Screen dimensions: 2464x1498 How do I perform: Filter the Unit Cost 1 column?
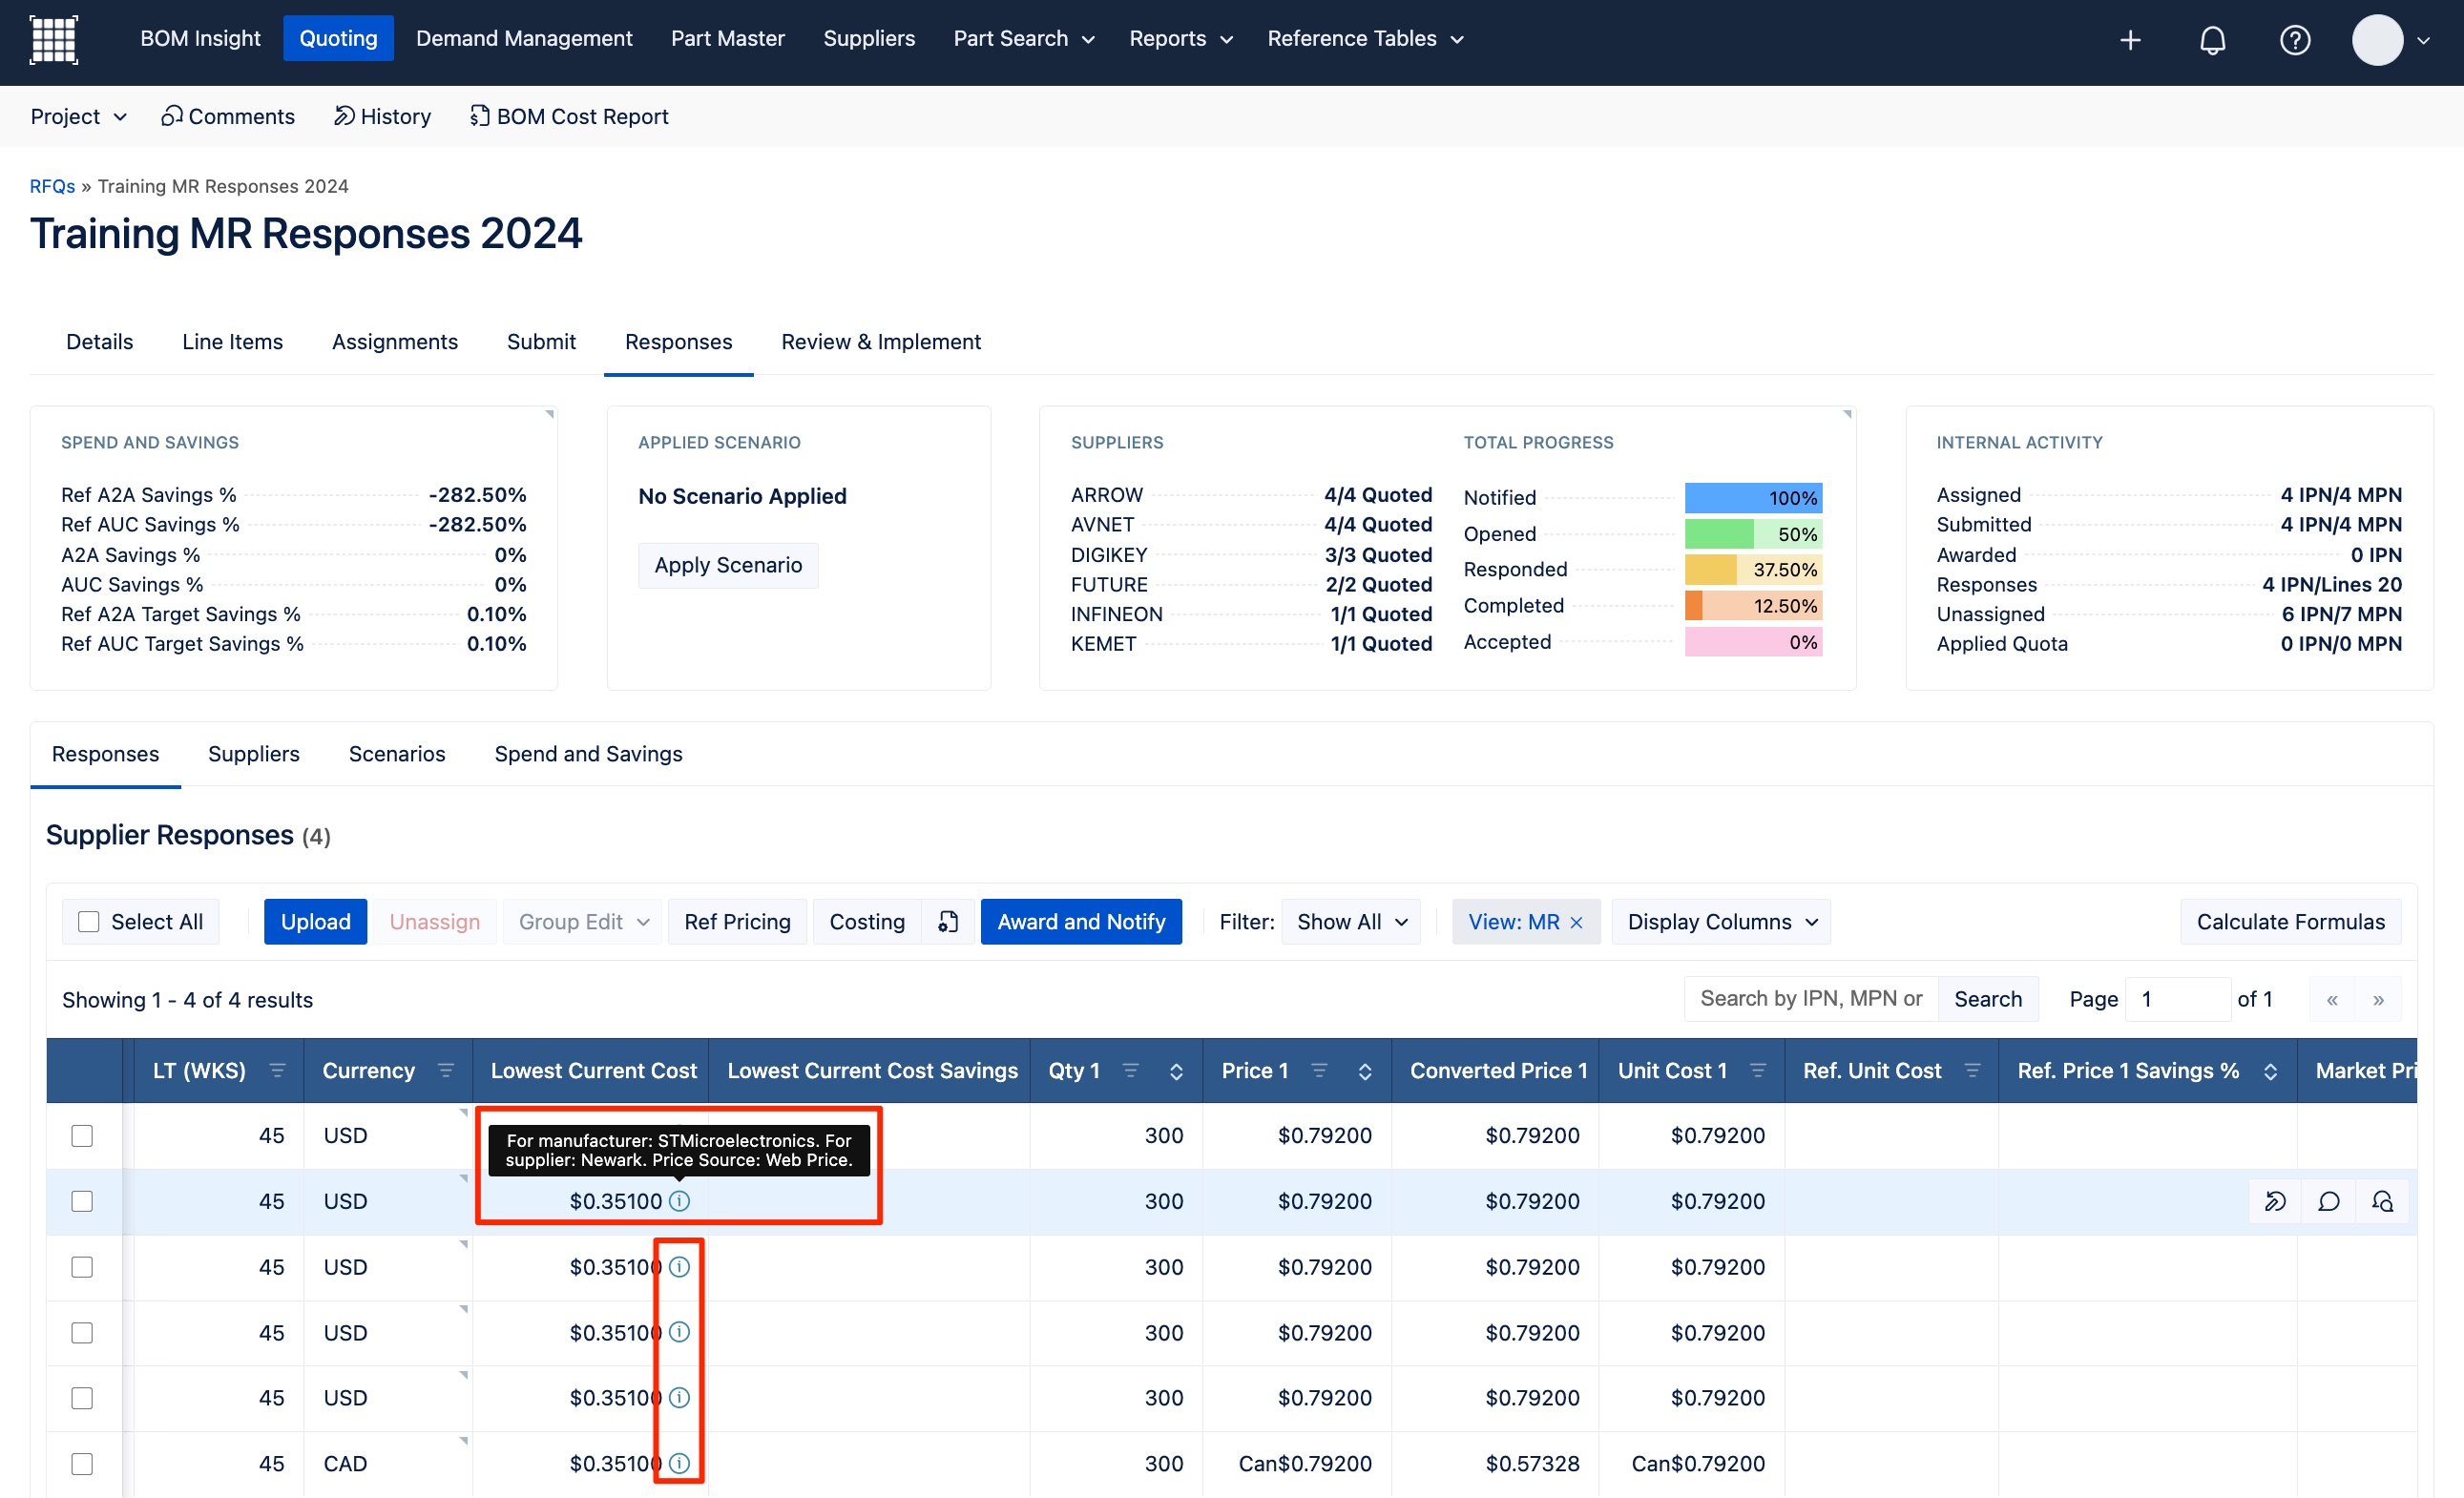pyautogui.click(x=1757, y=1070)
